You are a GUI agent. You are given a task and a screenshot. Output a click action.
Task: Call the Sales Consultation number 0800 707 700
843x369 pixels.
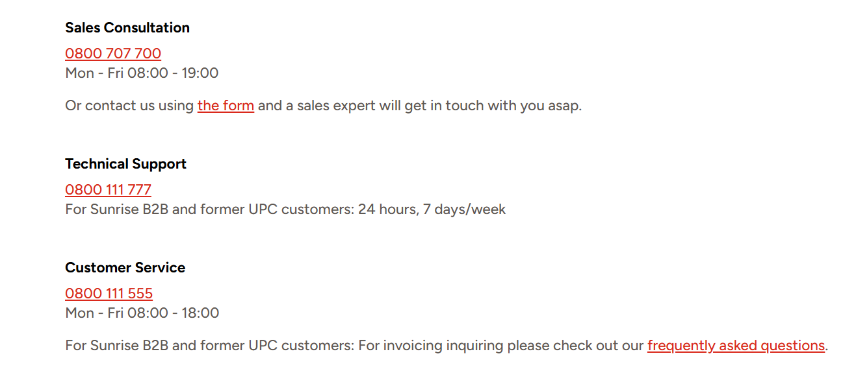113,54
